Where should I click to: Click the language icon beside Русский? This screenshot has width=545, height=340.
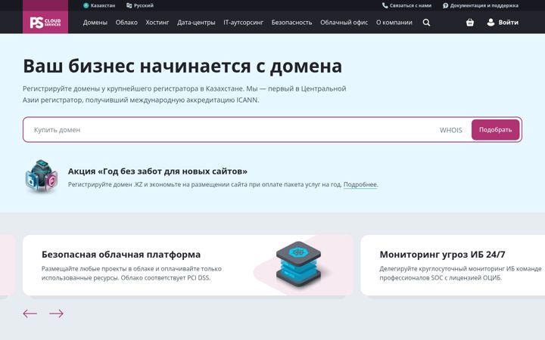129,5
